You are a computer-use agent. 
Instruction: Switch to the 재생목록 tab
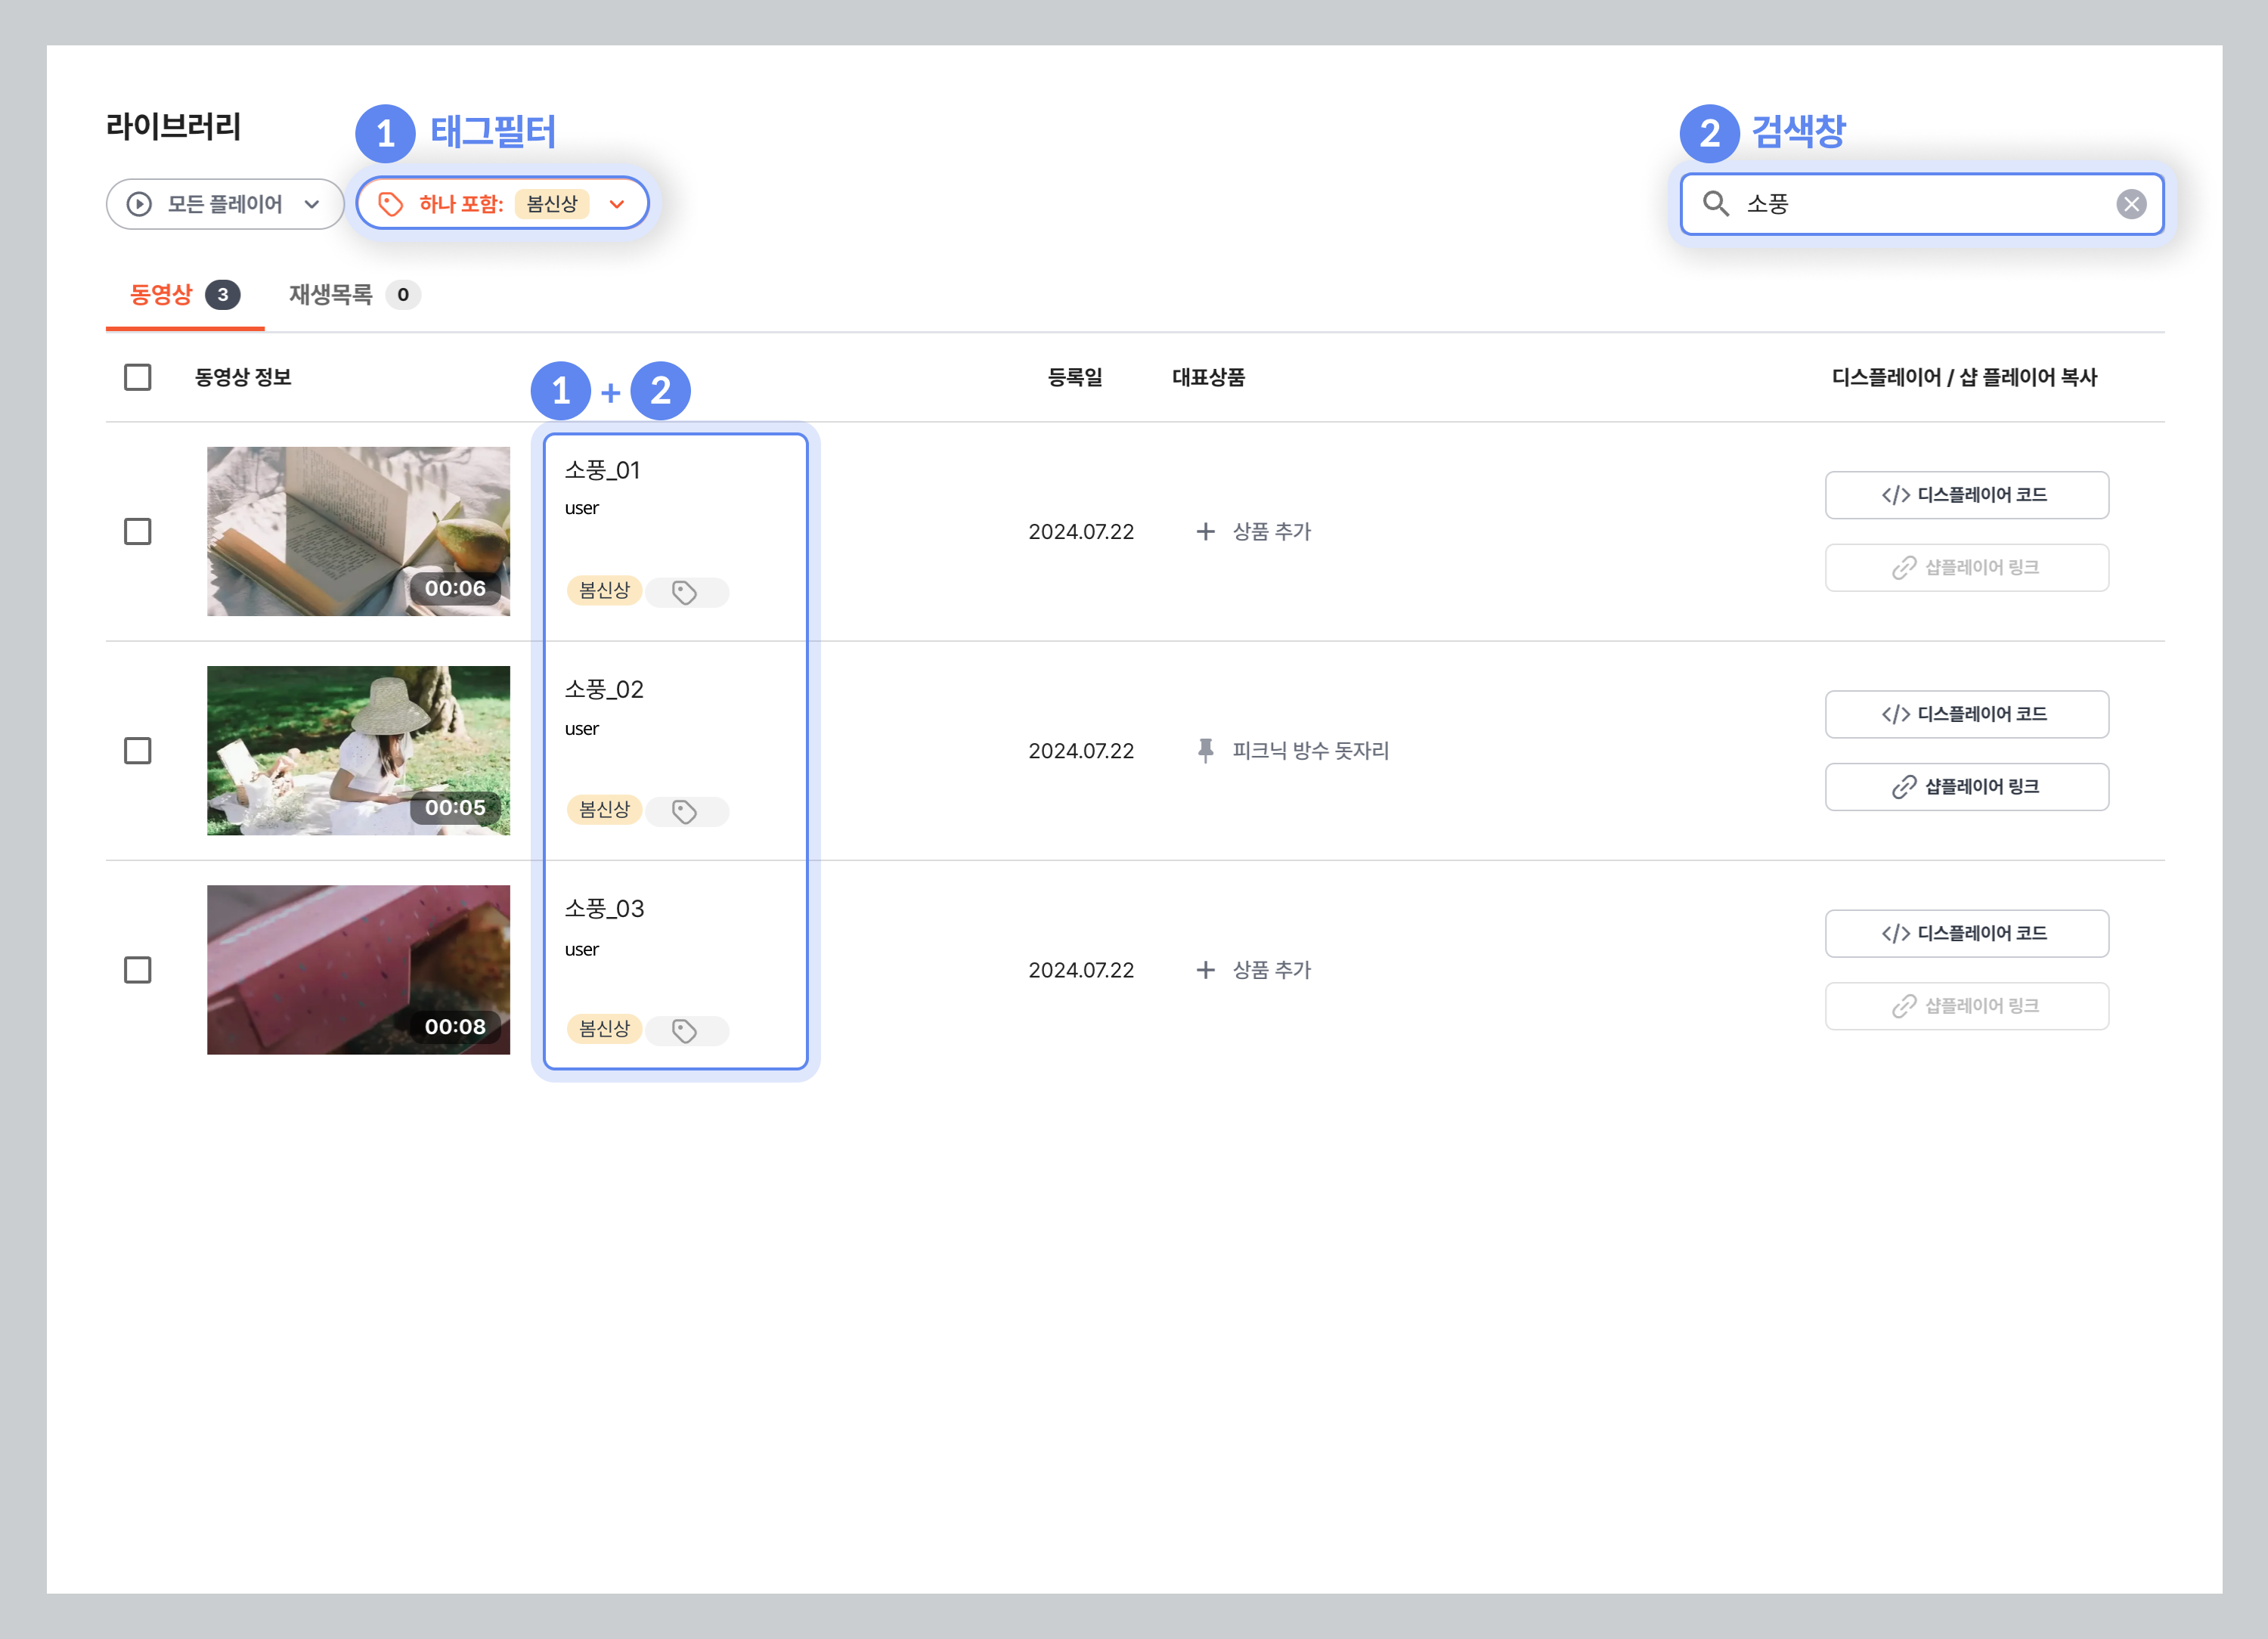point(354,295)
